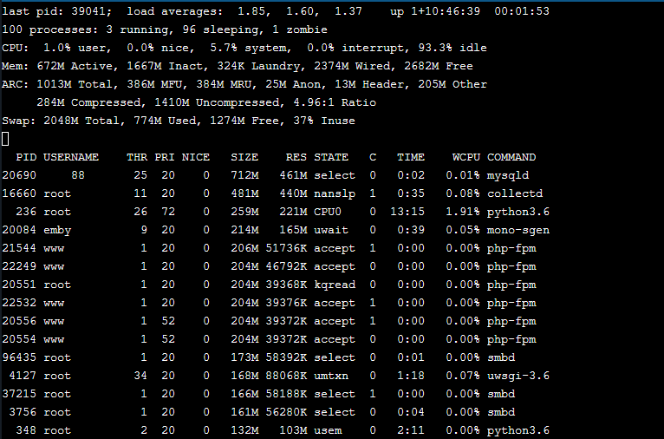
Task: Click the PID column header
Action: coord(26,157)
